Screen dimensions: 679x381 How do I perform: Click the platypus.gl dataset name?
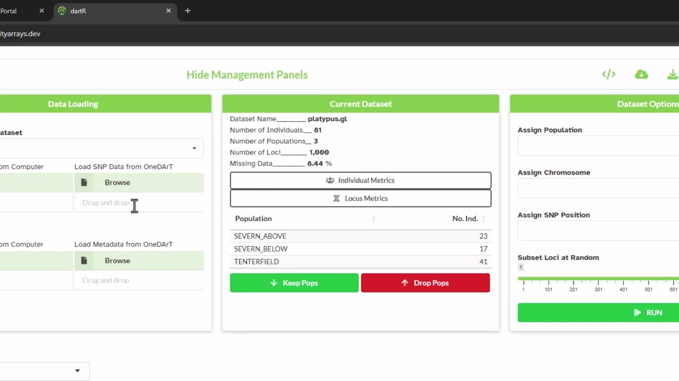click(x=327, y=119)
